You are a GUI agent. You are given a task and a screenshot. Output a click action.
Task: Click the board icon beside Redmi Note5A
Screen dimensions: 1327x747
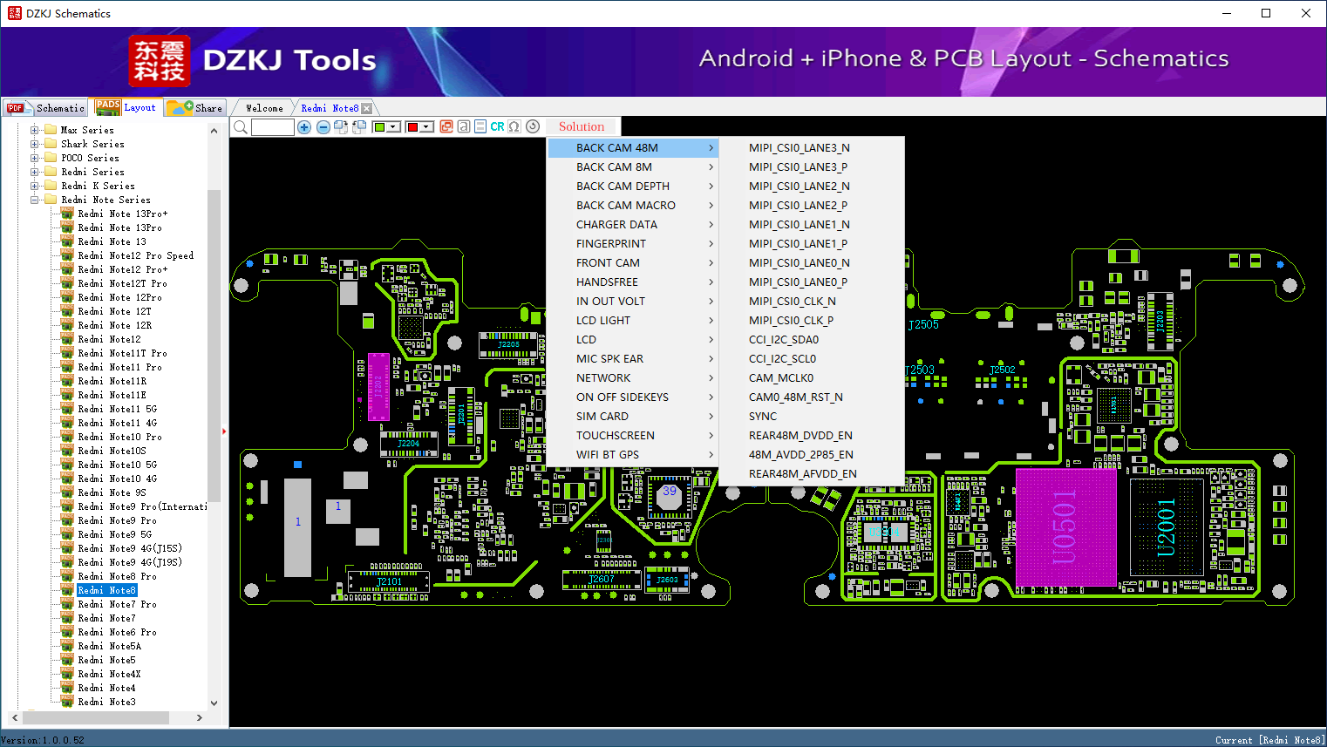click(x=67, y=646)
